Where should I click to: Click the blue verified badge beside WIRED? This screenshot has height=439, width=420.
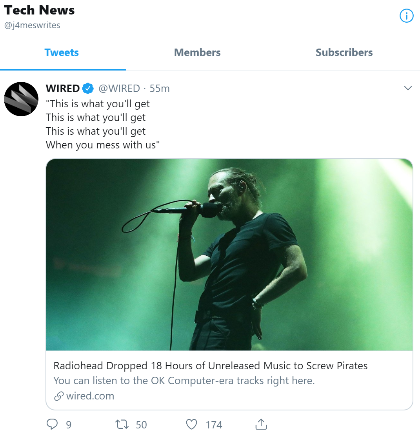click(x=88, y=89)
